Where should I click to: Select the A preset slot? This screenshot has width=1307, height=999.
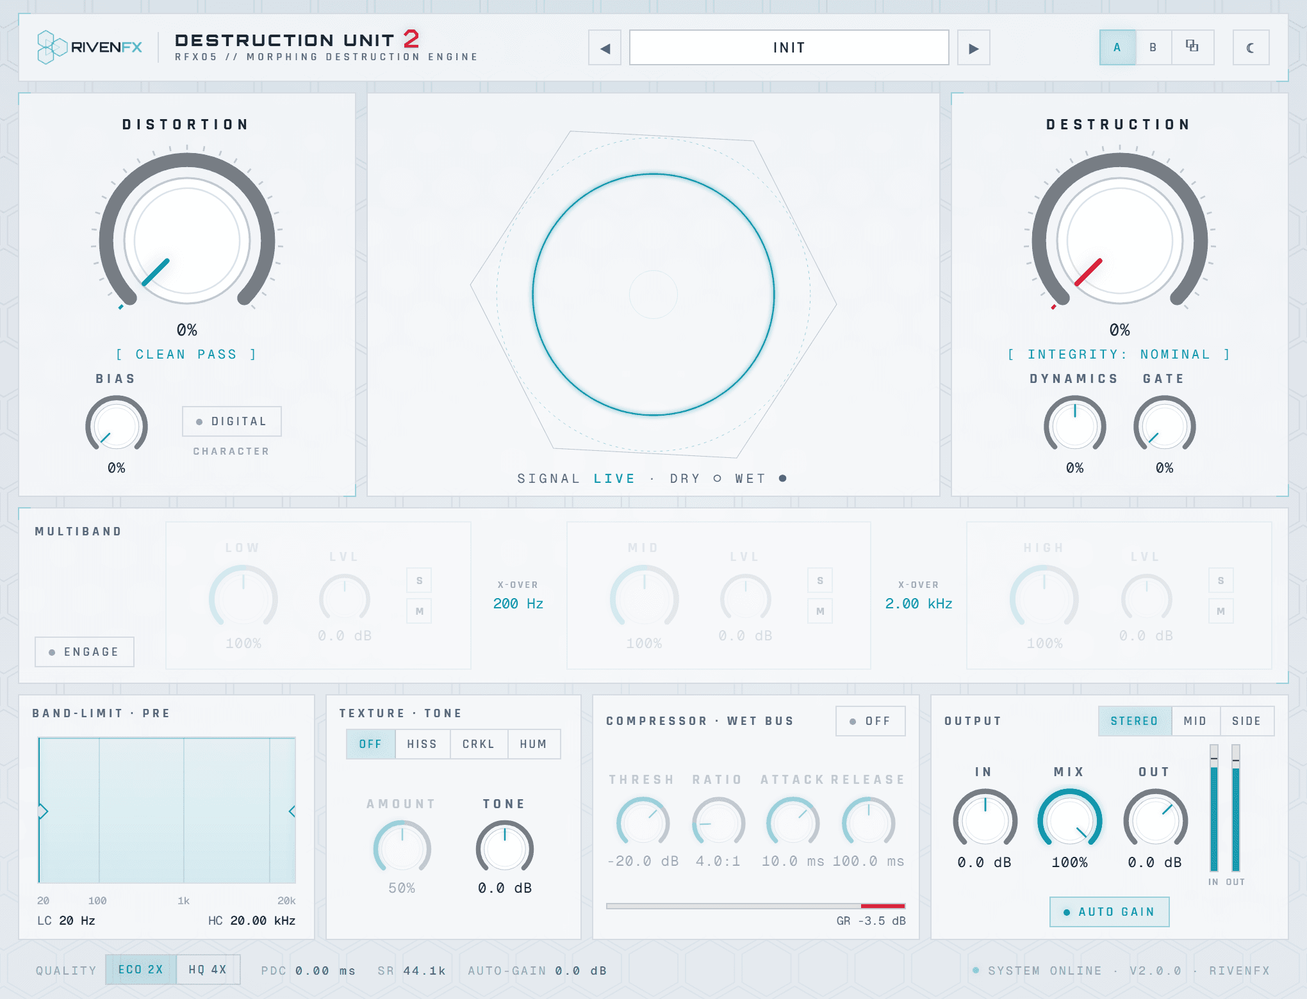coord(1117,47)
